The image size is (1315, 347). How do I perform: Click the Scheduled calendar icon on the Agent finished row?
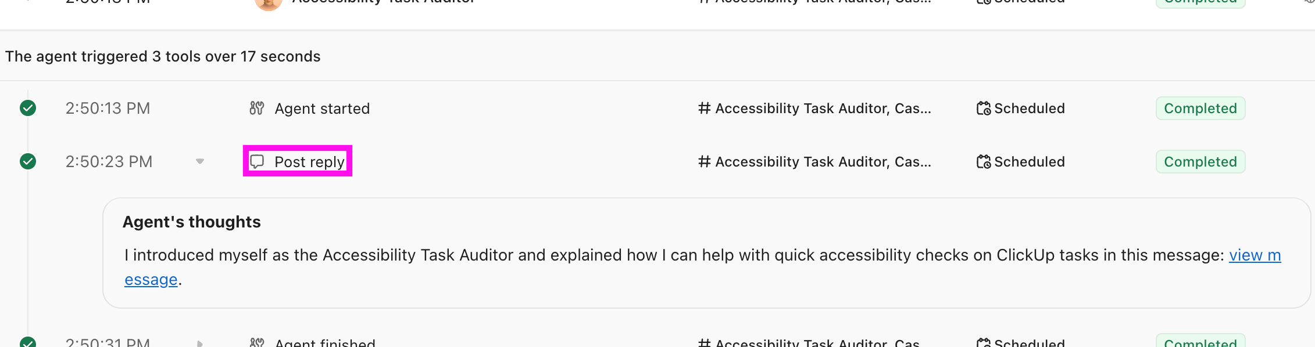pos(983,342)
